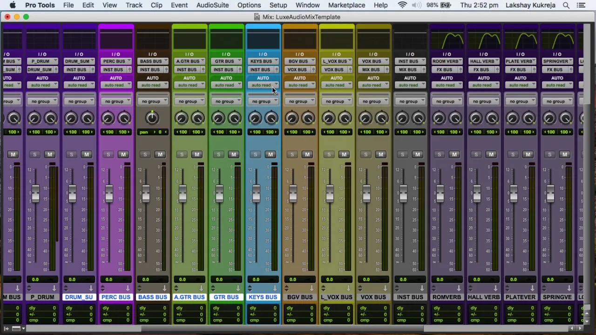Click the left pan knob on PERC BUS
This screenshot has height=335, width=596.
[108, 118]
